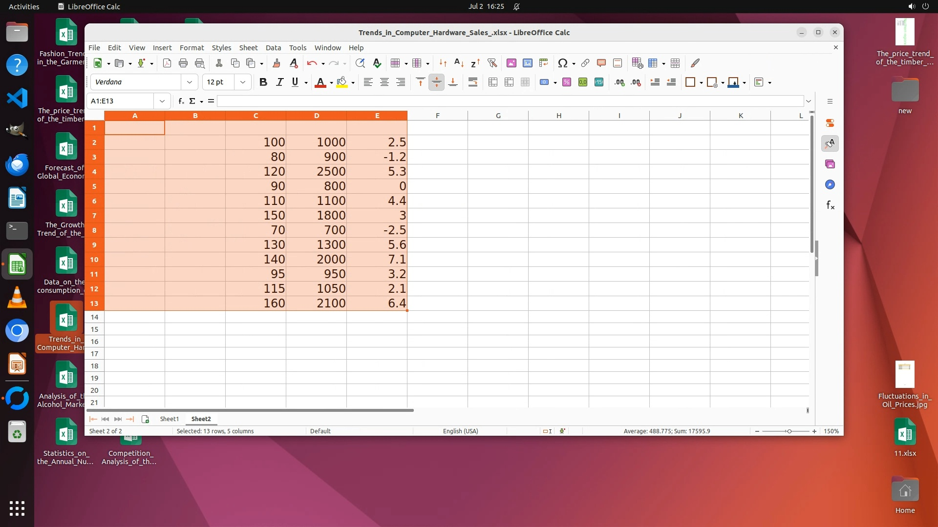The image size is (938, 527).
Task: Click the Sort Ascending toolbar icon
Action: click(459, 63)
